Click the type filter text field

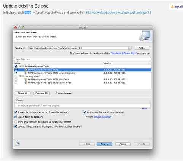(83, 59)
